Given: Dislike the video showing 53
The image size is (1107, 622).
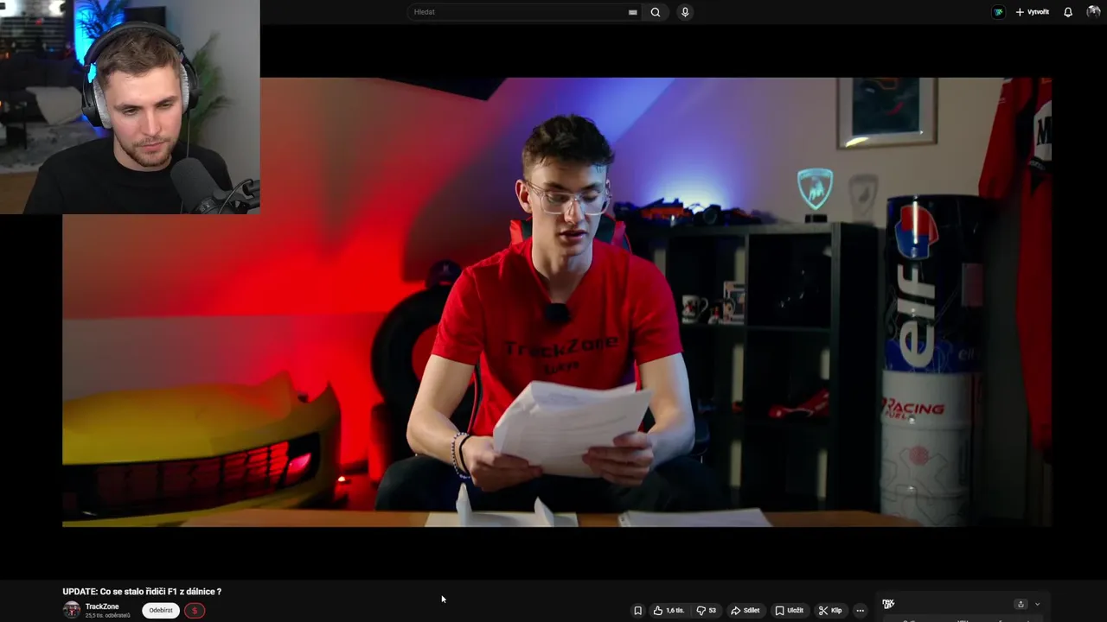Looking at the screenshot, I should [707, 610].
